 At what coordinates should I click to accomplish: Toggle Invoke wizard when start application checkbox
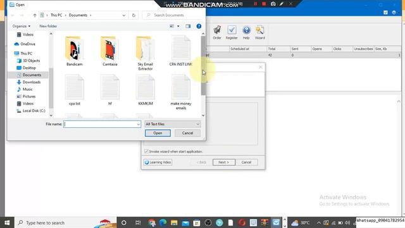coord(146,151)
